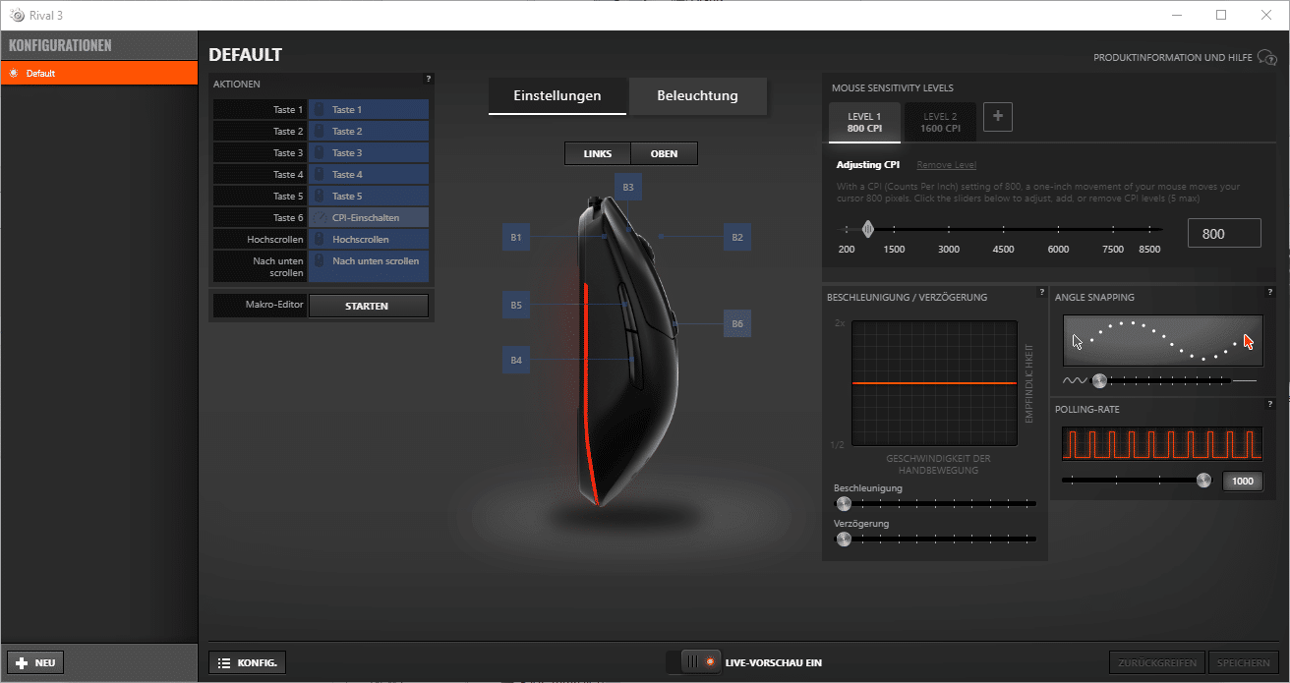The width and height of the screenshot is (1290, 683).
Task: Add a new CPI level with the plus icon
Action: click(x=997, y=116)
